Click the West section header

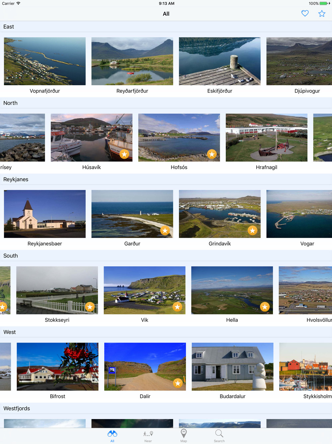[166, 332]
